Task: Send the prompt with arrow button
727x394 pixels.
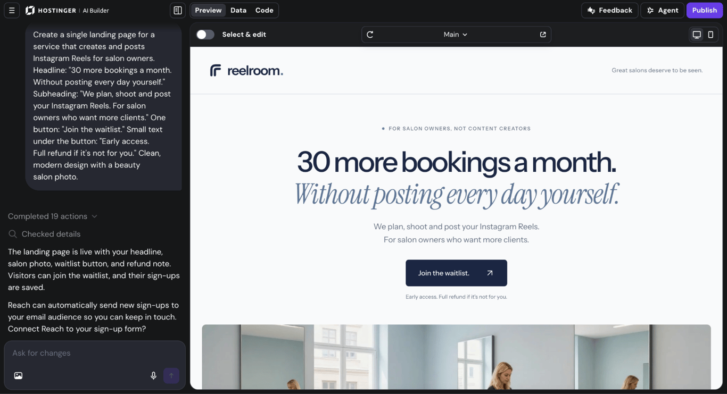Action: tap(171, 375)
